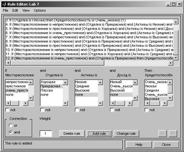Screen dimensions: 184x152
Task: Select Средняя in Кредитоспособн list
Action: pyautogui.click(x=156, y=90)
